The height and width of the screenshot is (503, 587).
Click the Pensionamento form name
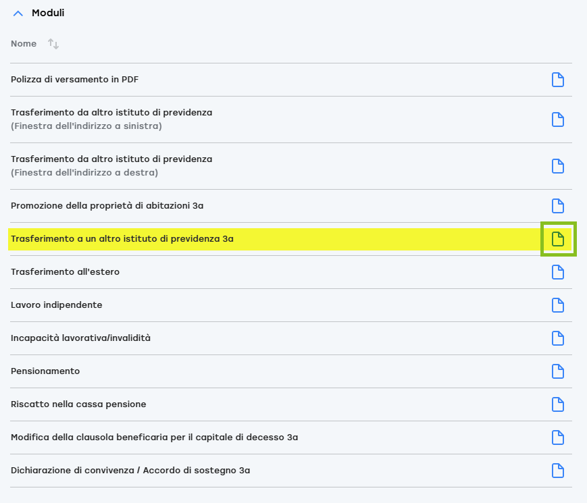[x=45, y=371]
